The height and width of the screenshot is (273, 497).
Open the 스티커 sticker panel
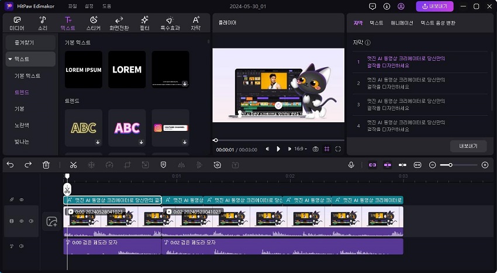[x=94, y=23]
